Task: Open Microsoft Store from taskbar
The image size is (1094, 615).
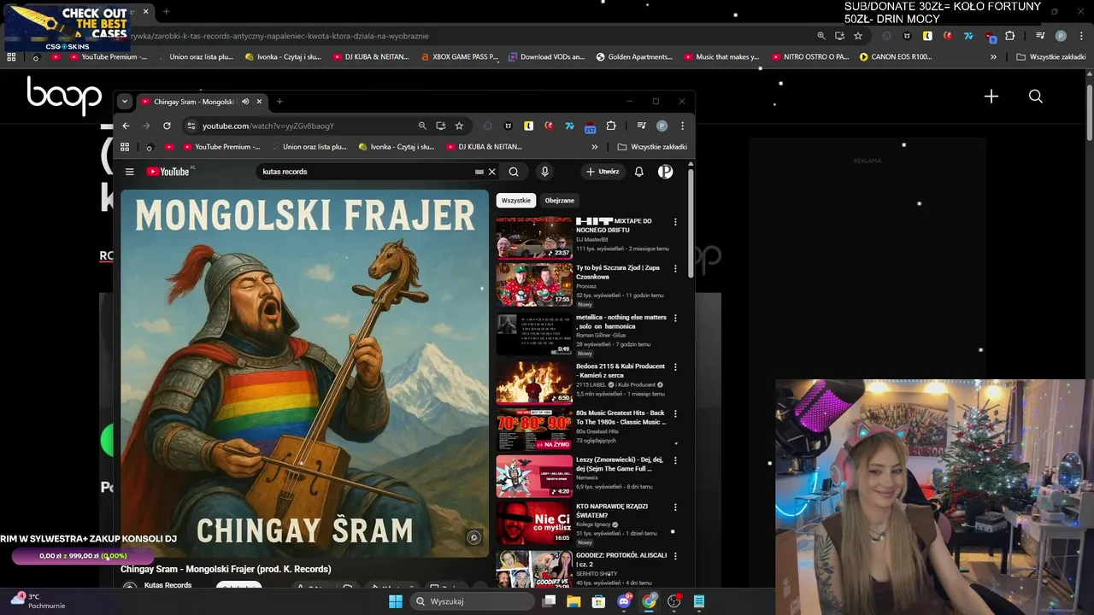Action: (598, 601)
